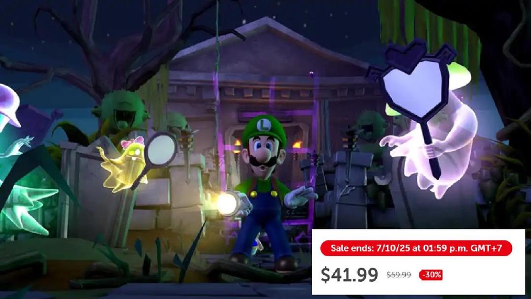Viewport: 531px width, 299px height.
Task: Click the $41.99 sale price
Action: (x=349, y=274)
